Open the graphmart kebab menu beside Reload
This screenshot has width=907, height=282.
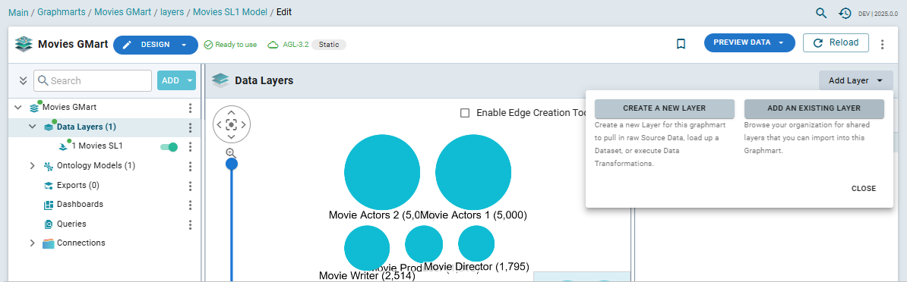coord(882,45)
